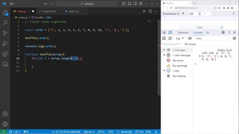The width and height of the screenshot is (239, 134).
Task: Run the code with the play button
Action: coord(144,11)
